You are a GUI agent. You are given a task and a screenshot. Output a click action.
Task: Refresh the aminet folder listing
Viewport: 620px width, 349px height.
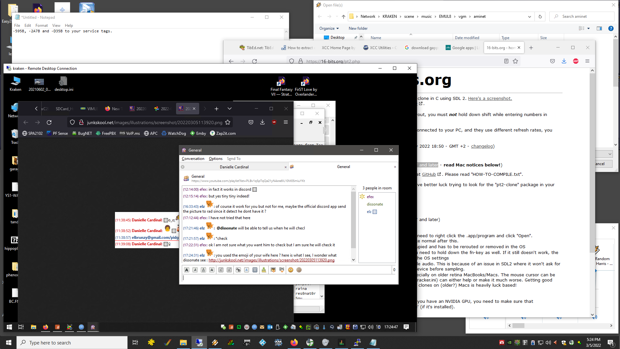pos(540,16)
